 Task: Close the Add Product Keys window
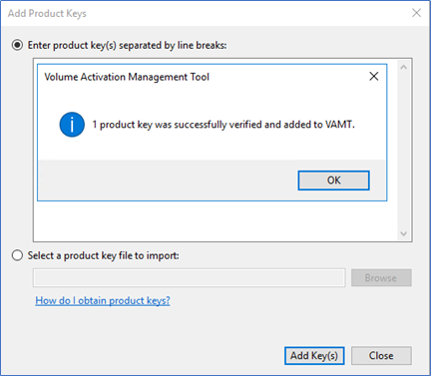pyautogui.click(x=416, y=13)
